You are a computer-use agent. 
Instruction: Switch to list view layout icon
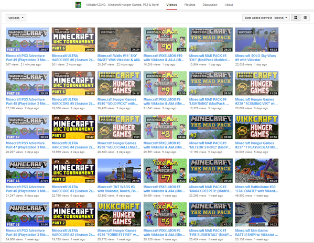coord(305,18)
